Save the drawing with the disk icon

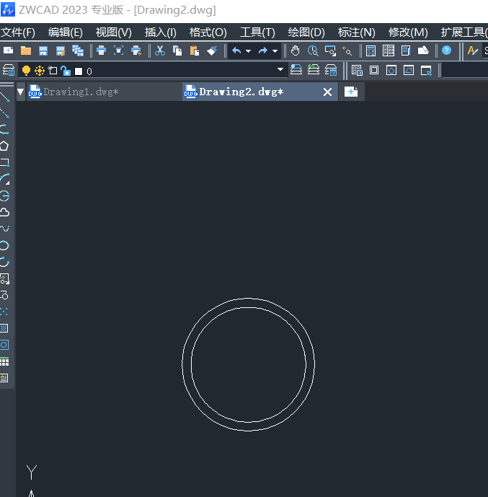point(43,50)
